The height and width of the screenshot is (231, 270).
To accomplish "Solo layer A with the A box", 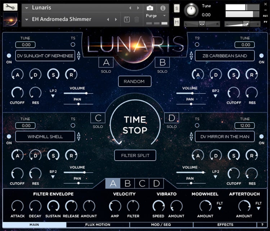I will click(x=106, y=62).
